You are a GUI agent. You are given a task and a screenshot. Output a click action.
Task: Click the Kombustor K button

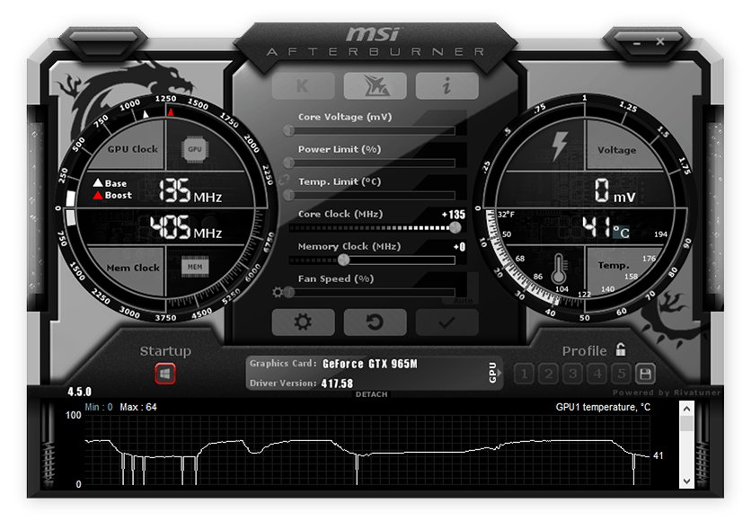tap(303, 86)
